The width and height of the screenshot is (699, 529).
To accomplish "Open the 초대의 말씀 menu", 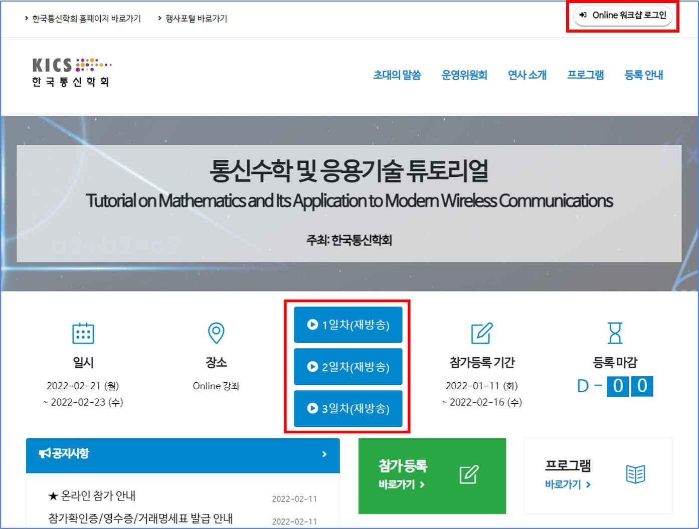I will click(x=397, y=75).
